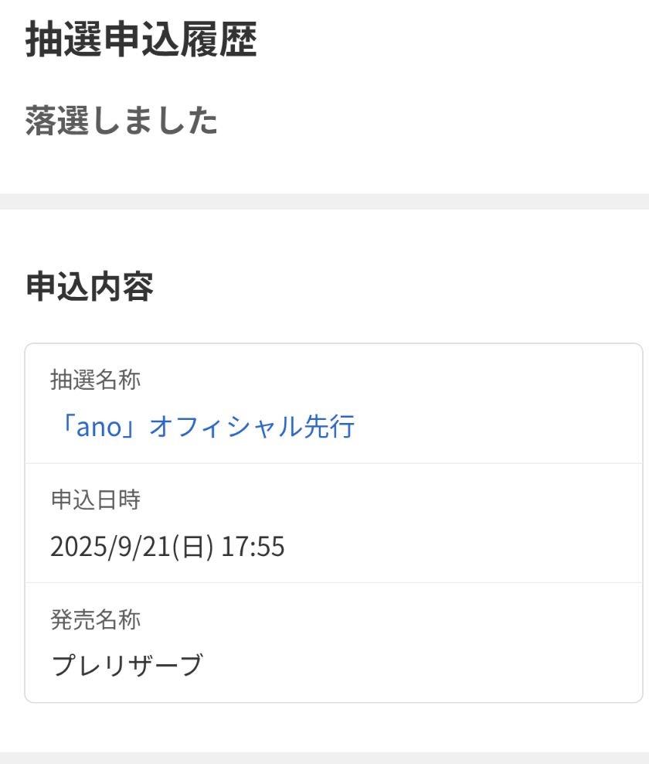The height and width of the screenshot is (764, 649).
Task: Click the 申込内容 section heading
Action: click(90, 287)
